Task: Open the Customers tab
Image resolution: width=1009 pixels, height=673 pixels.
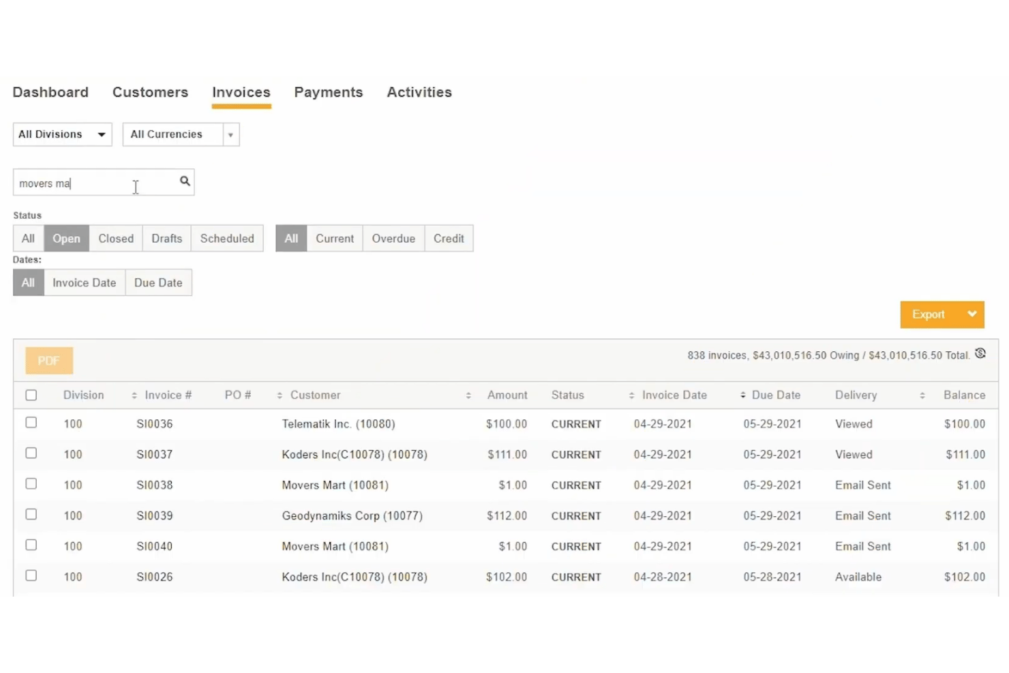Action: 150,92
